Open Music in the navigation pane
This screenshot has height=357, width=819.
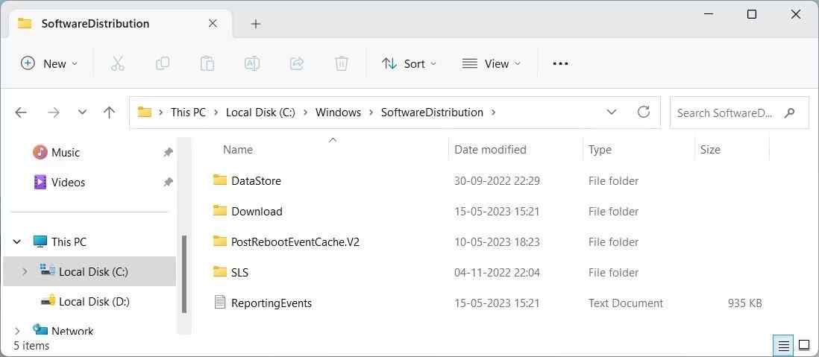tap(66, 152)
